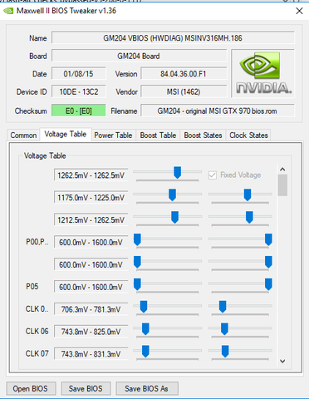Click the NVIDIA logo image
The width and height of the screenshot is (309, 399).
(x=262, y=73)
